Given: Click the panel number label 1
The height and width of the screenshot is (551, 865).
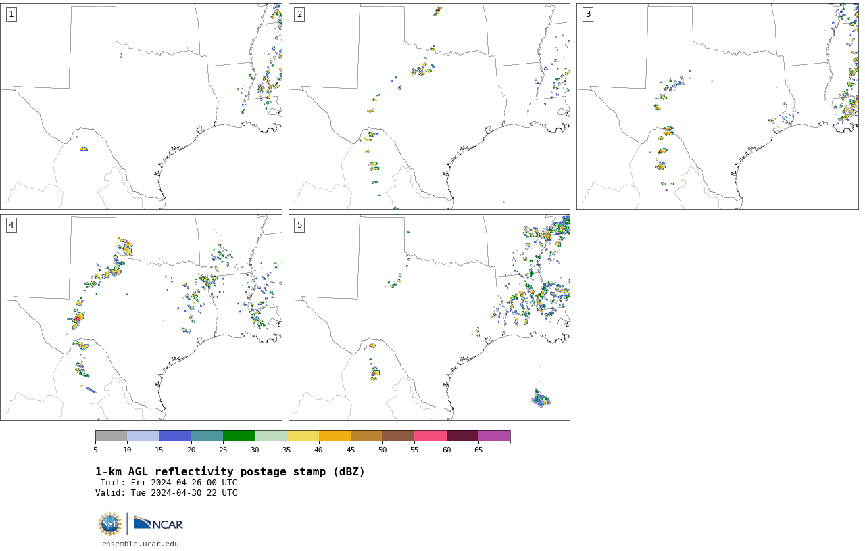Looking at the screenshot, I should [11, 14].
